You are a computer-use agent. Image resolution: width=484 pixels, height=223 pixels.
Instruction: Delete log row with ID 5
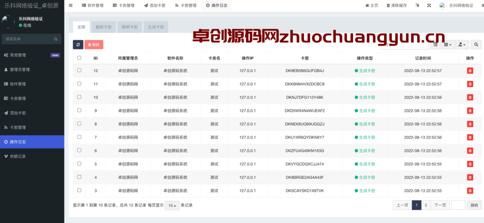470,164
